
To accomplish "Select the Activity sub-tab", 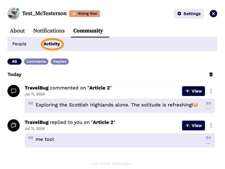I will click(x=52, y=44).
